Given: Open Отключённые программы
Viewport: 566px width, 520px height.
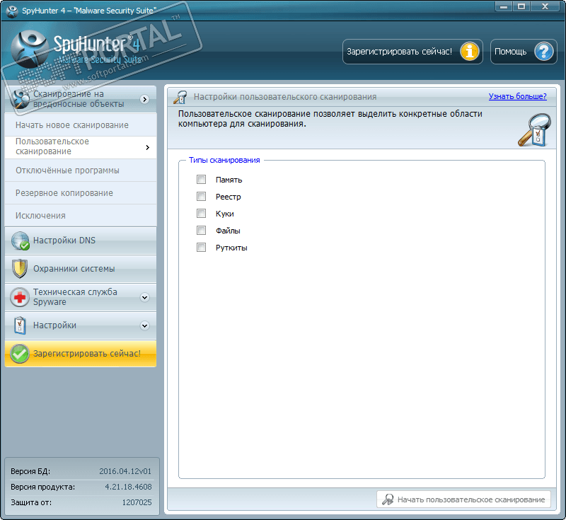Looking at the screenshot, I should click(x=81, y=171).
